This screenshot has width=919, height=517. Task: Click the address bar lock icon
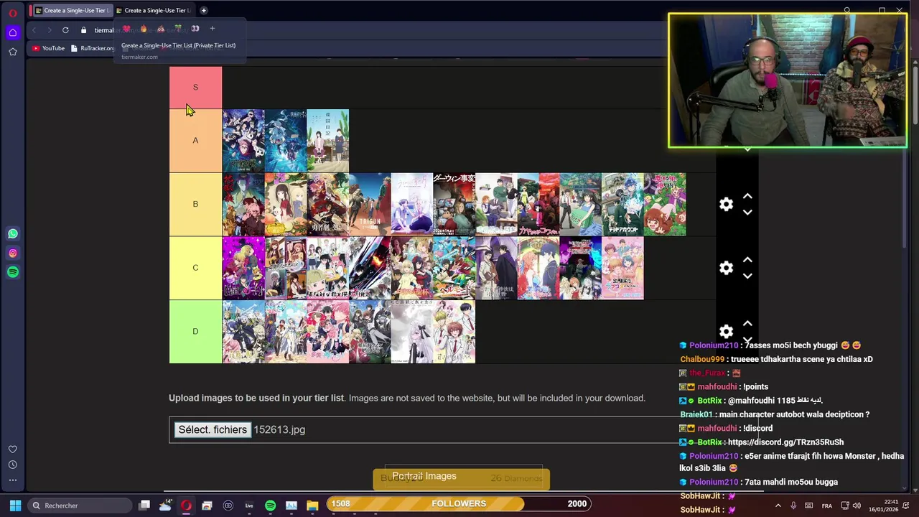[x=83, y=30]
